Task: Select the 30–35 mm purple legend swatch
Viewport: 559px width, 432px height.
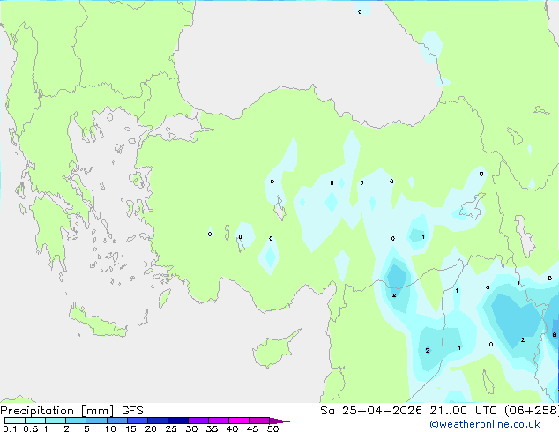Action: coord(198,421)
